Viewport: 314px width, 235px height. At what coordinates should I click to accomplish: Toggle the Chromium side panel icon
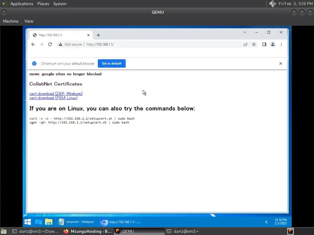264,44
